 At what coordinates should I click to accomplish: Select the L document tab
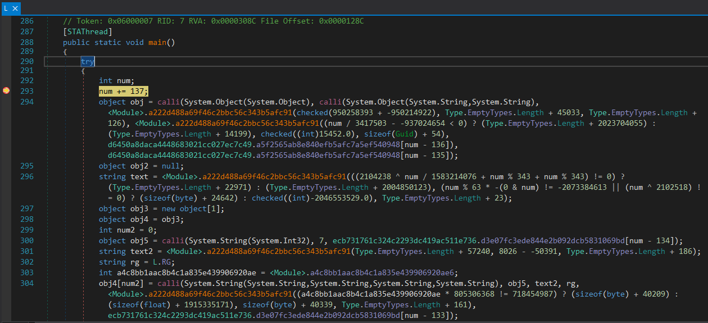click(6, 8)
